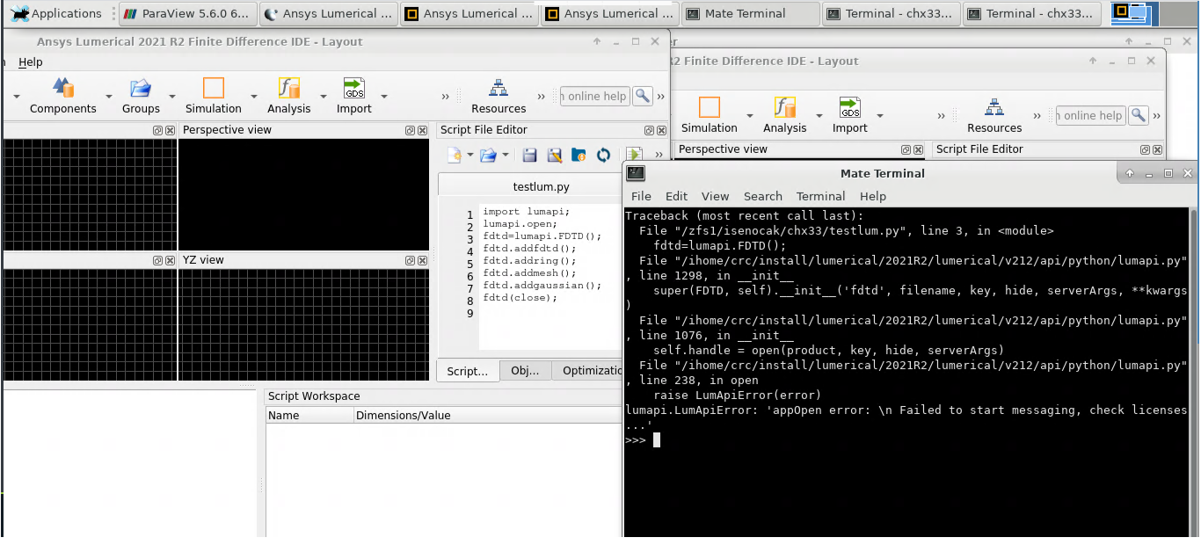Click the online help search field in the back window
The image size is (1201, 552).
click(1090, 115)
